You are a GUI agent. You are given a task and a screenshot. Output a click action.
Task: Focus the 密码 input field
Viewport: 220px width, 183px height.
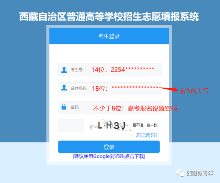(x=110, y=107)
